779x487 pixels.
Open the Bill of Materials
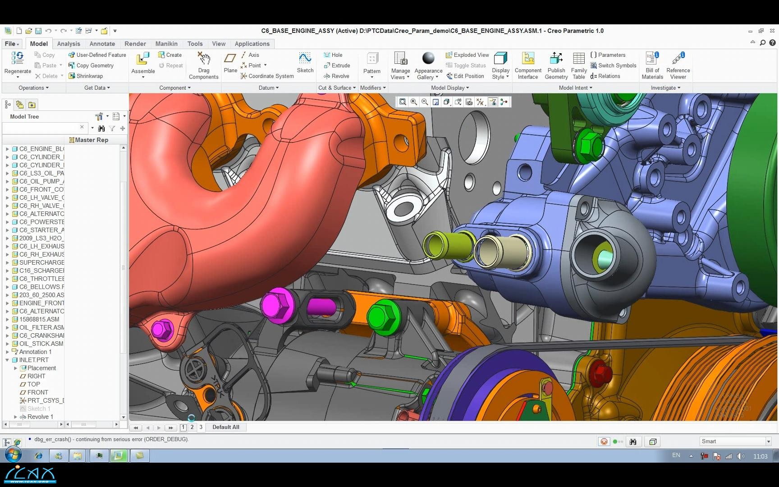pos(652,59)
